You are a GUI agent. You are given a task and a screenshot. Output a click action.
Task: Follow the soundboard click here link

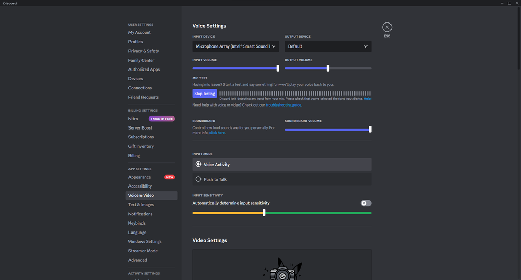[217, 133]
